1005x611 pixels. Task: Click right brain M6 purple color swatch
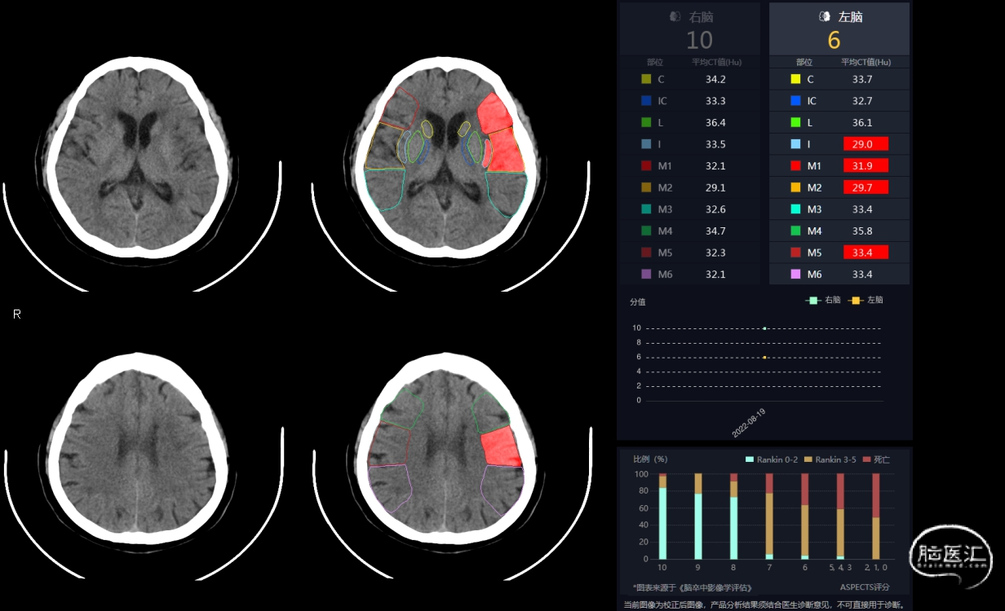click(x=646, y=275)
